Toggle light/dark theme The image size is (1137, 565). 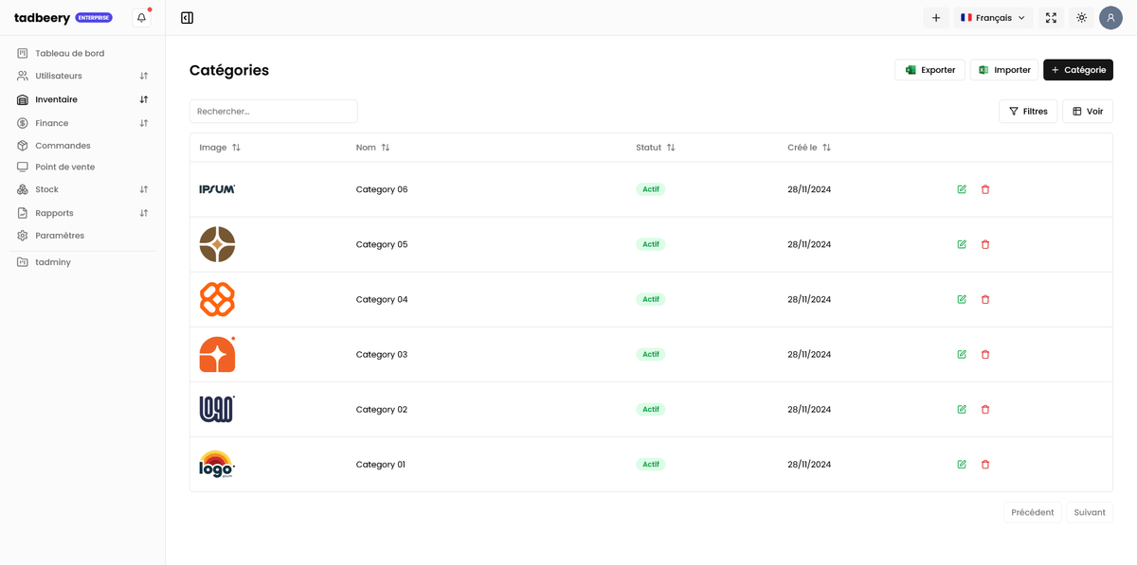coord(1081,18)
